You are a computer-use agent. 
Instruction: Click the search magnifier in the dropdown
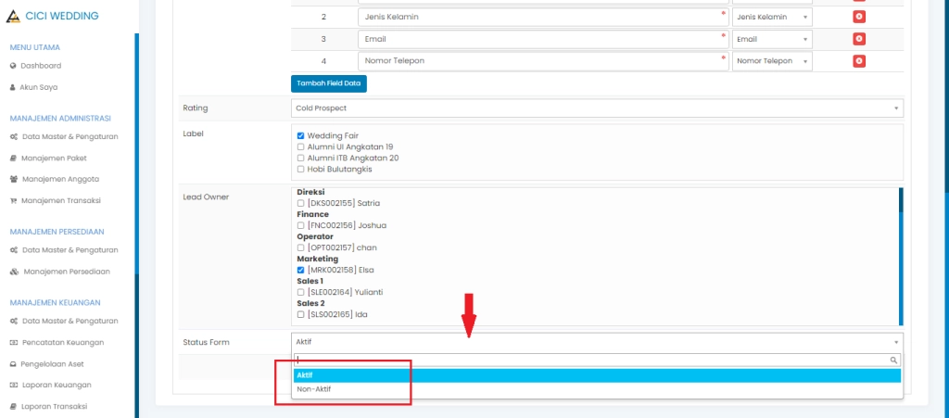[x=893, y=360]
